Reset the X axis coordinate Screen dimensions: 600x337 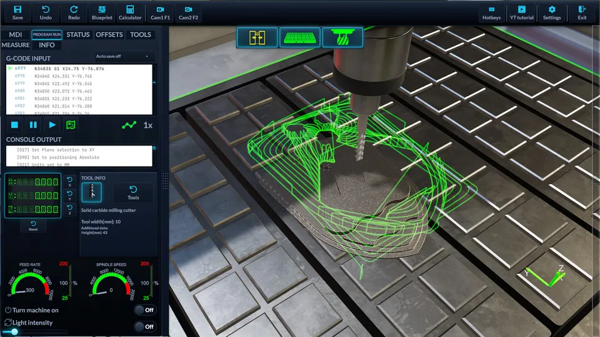pyautogui.click(x=69, y=182)
